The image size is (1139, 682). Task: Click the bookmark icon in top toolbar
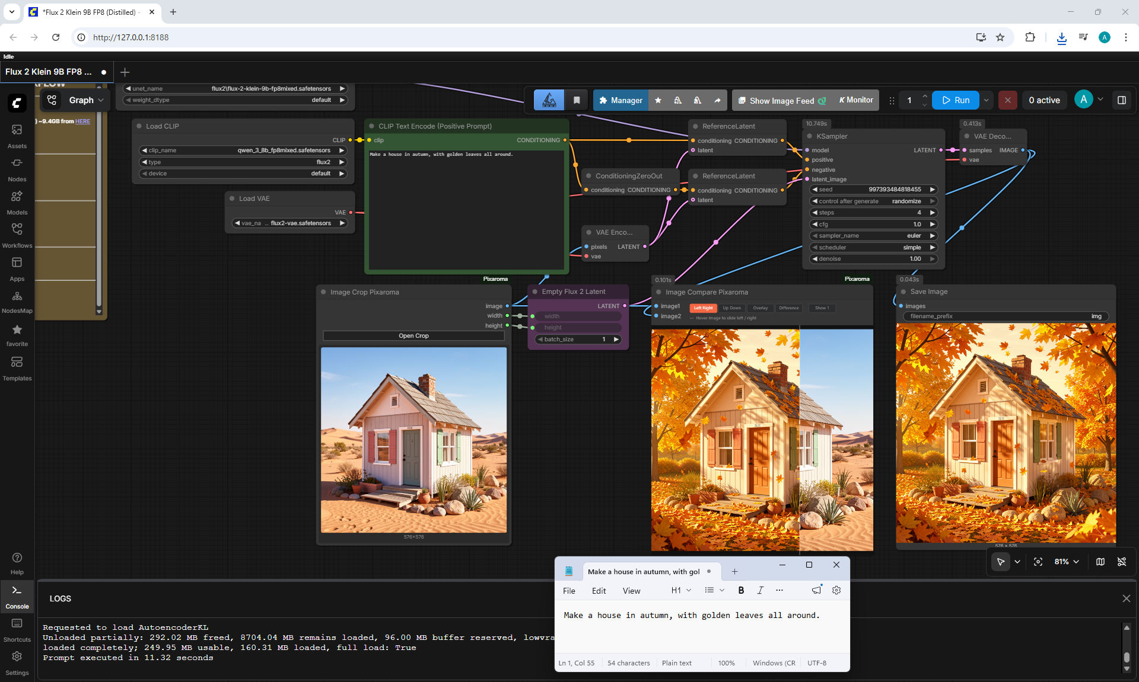[x=577, y=100]
